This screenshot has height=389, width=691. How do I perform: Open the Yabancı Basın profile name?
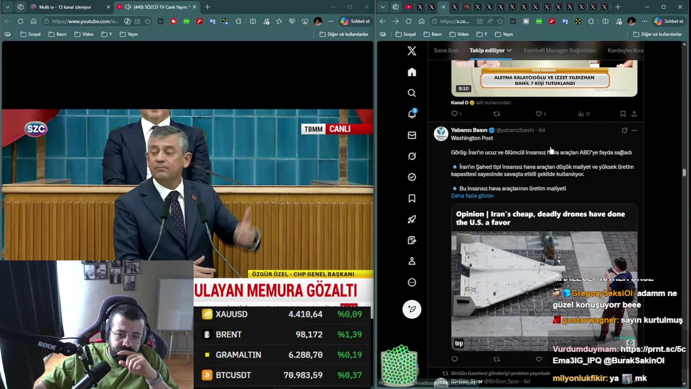(469, 130)
